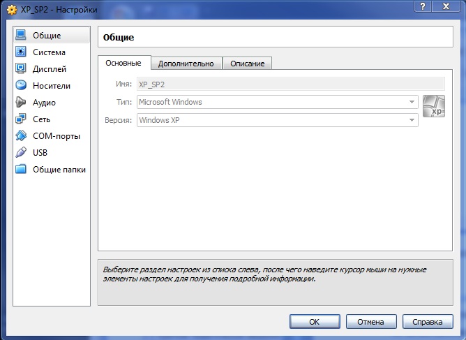Expand the Тип dropdown arrow
This screenshot has height=340, width=466.
click(x=412, y=102)
